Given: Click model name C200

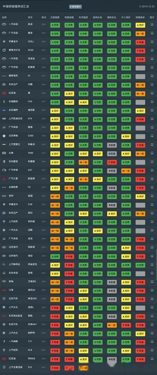Looking at the screenshot, I should coord(31,136).
